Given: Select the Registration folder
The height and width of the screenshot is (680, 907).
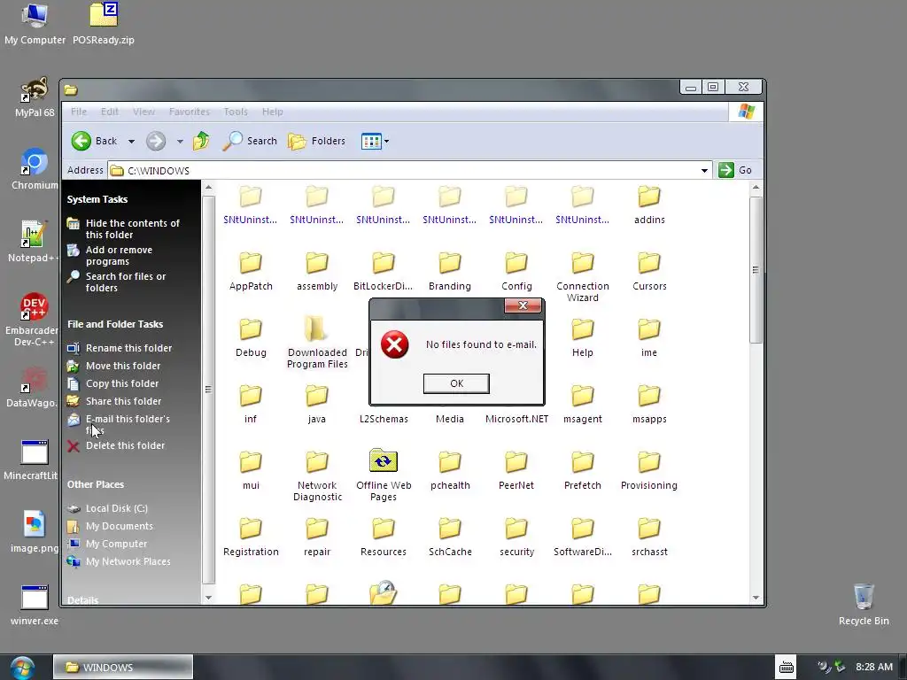Looking at the screenshot, I should click(x=251, y=537).
